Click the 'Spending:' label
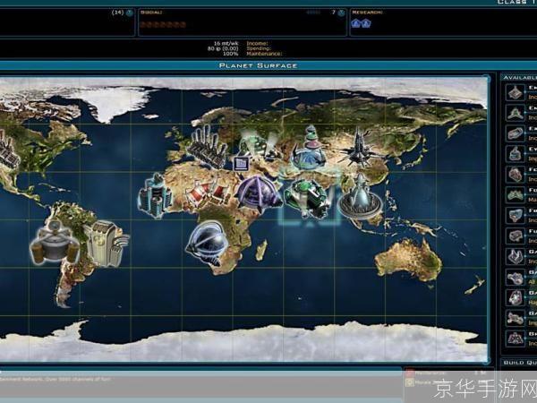This screenshot has height=403, width=537. pyautogui.click(x=259, y=48)
